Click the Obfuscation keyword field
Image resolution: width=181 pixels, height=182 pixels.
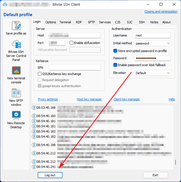85,50
